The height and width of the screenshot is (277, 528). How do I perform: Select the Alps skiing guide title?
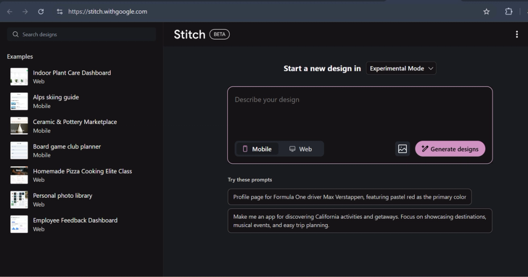tap(56, 97)
